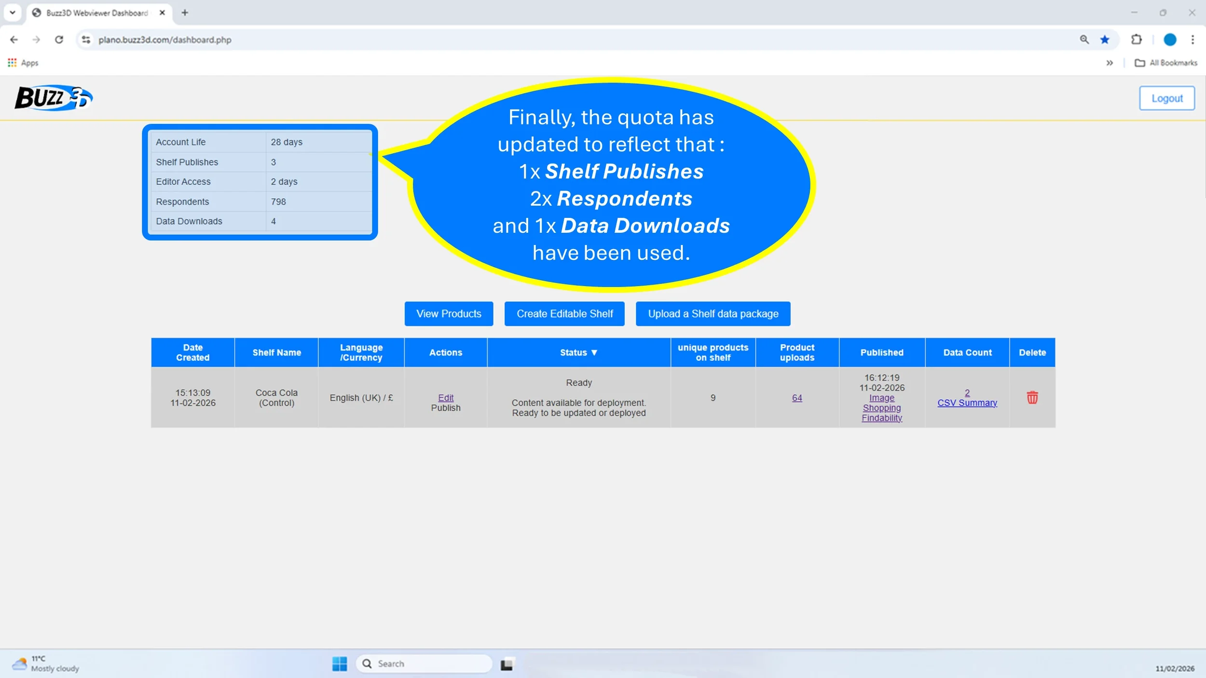The image size is (1206, 678).
Task: Click the red trash delete icon
Action: (x=1032, y=397)
